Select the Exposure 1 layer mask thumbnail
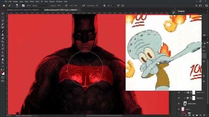209x117 pixels. (194, 98)
